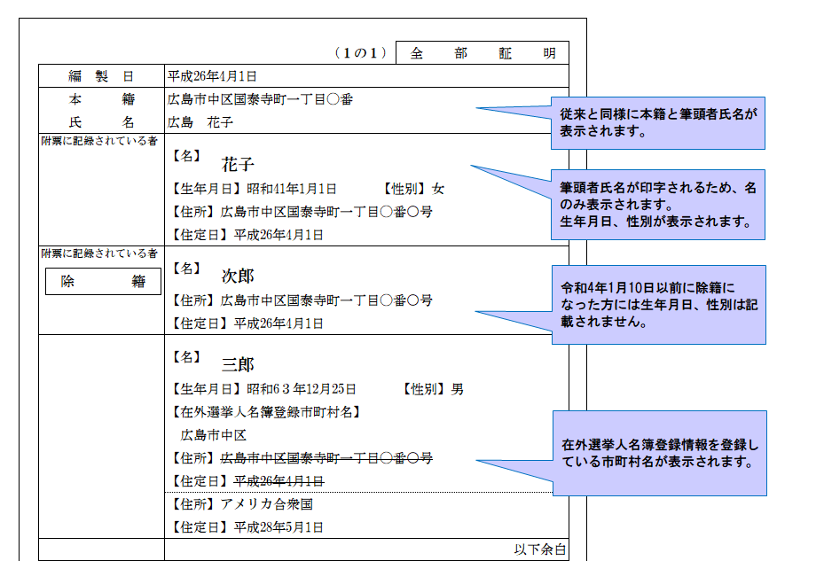Click the callout about 名のみ表示されます
This screenshot has width=824, height=561.
tap(658, 205)
